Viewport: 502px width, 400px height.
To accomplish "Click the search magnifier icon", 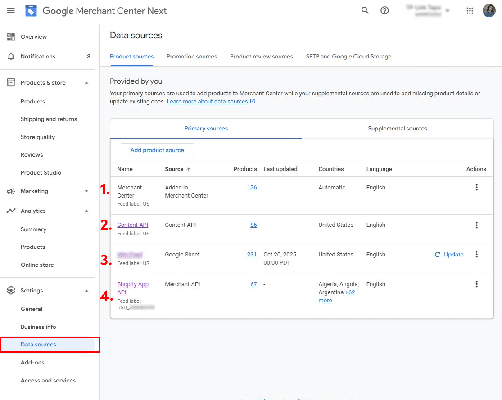I will pyautogui.click(x=365, y=10).
